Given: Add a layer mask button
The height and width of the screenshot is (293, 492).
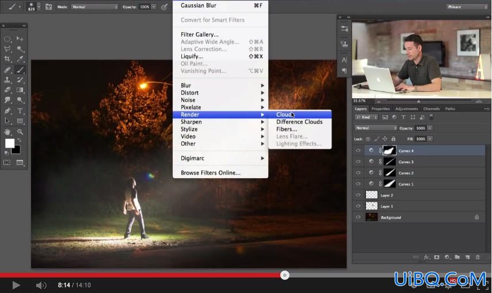Looking at the screenshot, I should [436, 257].
